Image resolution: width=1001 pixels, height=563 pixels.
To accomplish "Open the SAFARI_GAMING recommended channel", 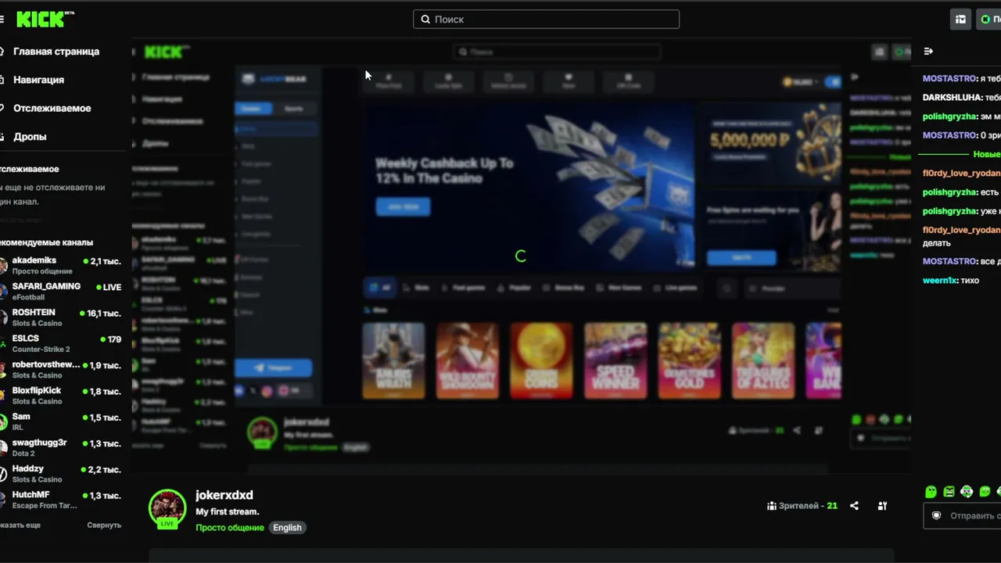I will (61, 292).
